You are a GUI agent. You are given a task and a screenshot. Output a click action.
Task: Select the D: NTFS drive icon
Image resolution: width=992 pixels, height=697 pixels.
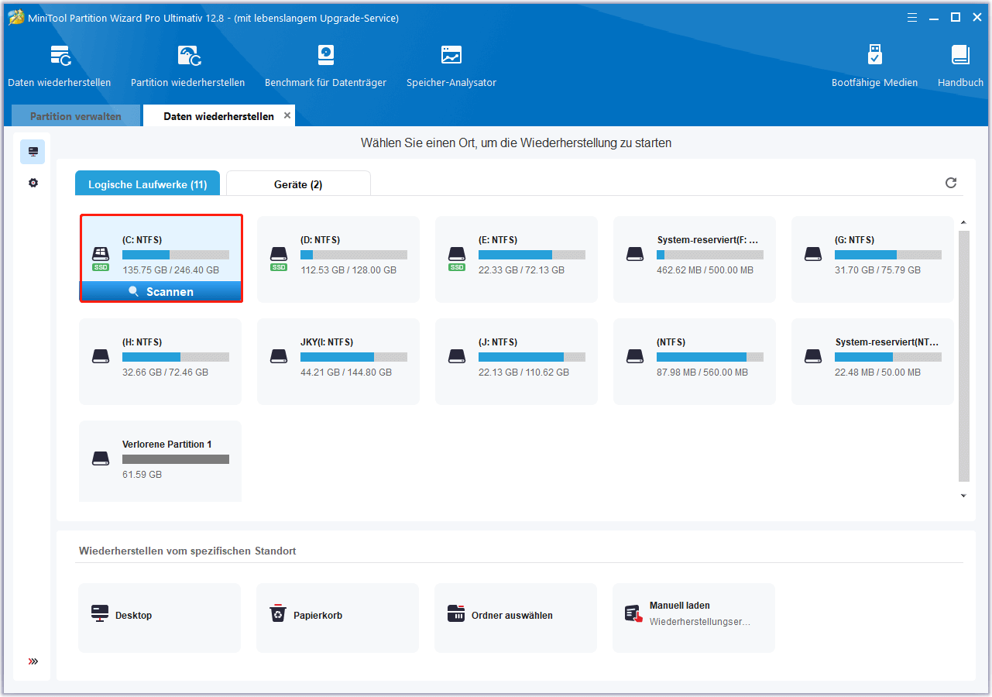(x=279, y=256)
